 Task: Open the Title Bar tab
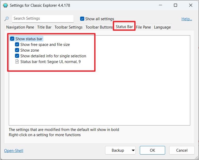pyautogui.click(x=44, y=27)
